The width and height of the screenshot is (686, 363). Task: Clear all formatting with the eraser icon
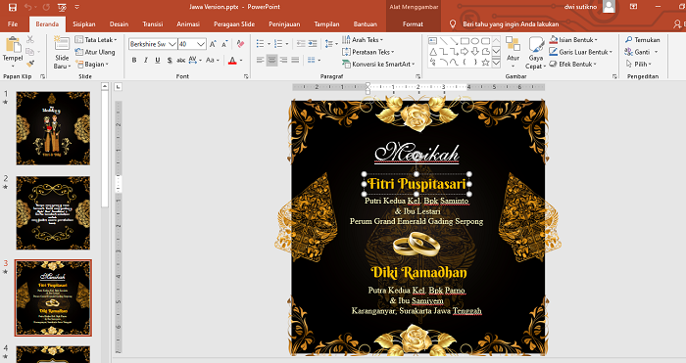pos(240,44)
